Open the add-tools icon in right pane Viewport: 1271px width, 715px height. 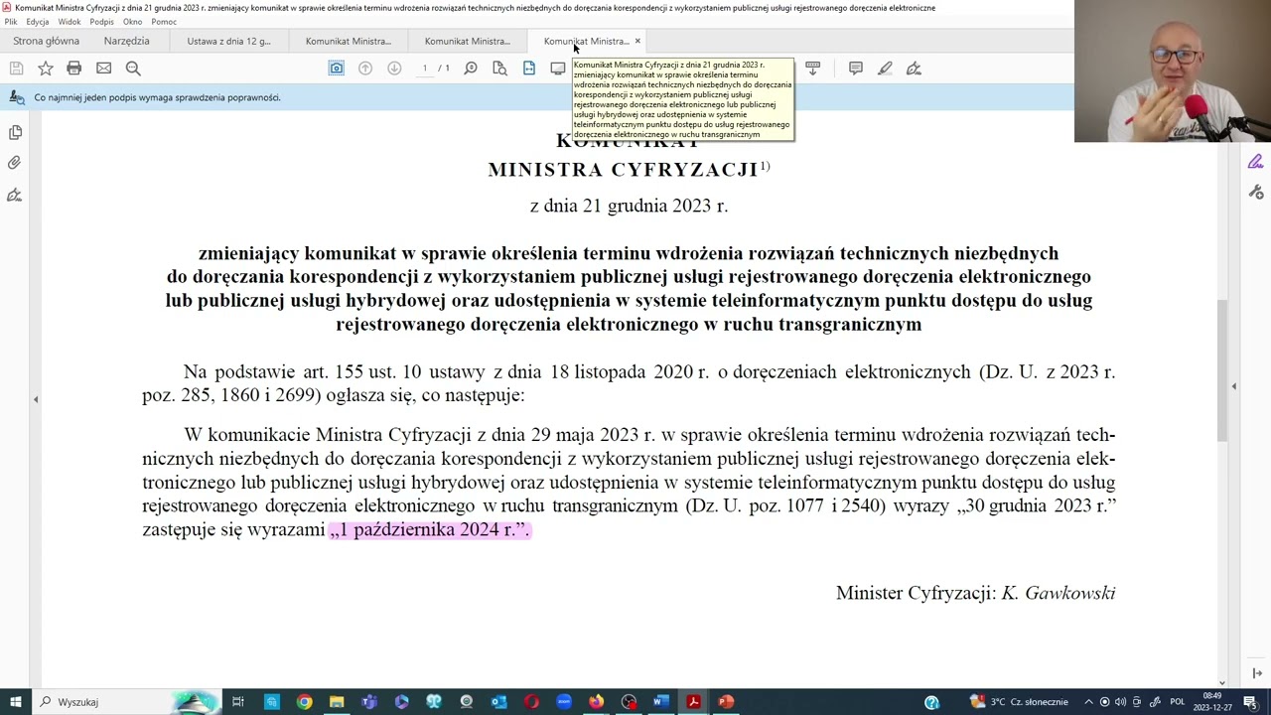click(x=1256, y=192)
